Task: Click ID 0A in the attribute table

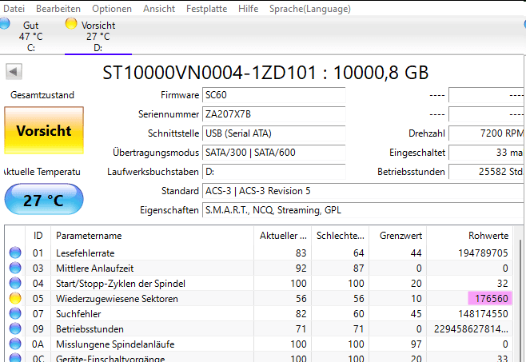Action: coord(38,344)
